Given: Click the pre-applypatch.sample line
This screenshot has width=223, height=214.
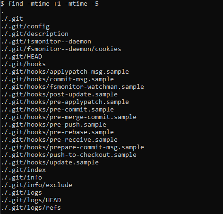Looking at the screenshot, I should (x=65, y=102).
